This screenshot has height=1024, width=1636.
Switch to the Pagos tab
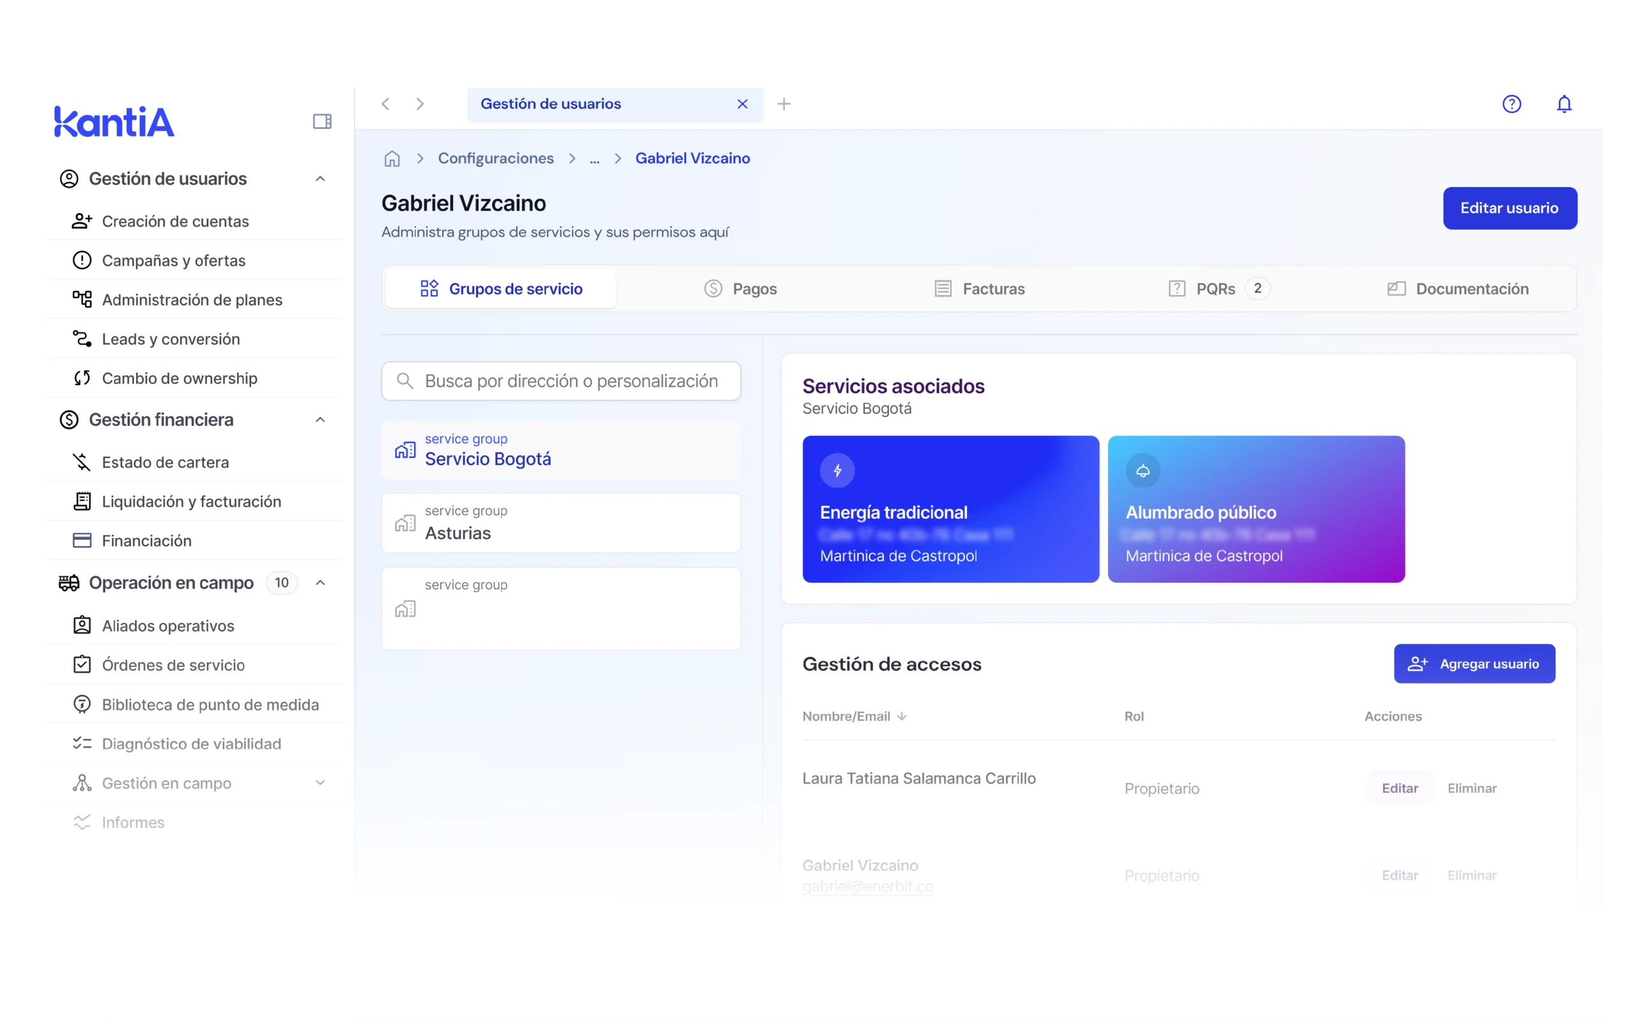pyautogui.click(x=741, y=289)
